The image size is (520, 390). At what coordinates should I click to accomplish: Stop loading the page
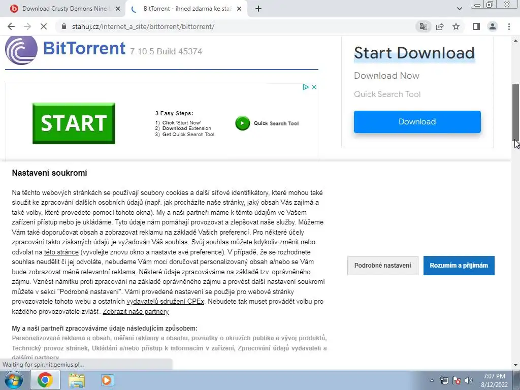[44, 26]
